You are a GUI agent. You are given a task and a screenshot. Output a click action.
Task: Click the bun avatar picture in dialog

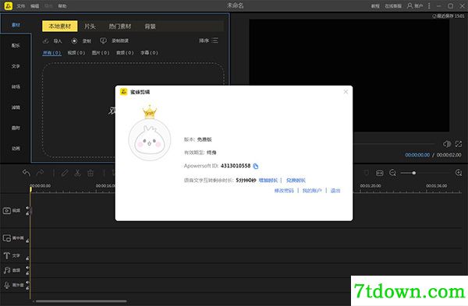[x=150, y=139]
